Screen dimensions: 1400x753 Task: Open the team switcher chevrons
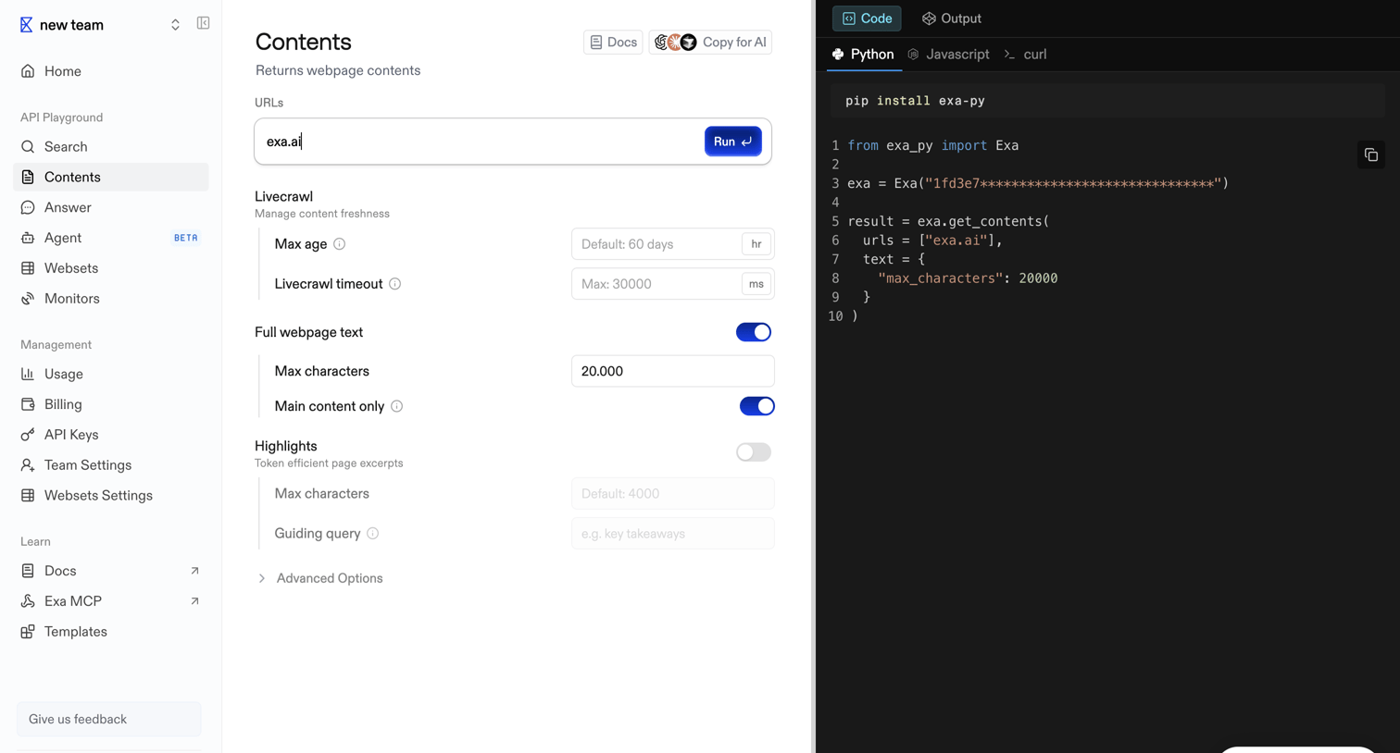coord(175,25)
